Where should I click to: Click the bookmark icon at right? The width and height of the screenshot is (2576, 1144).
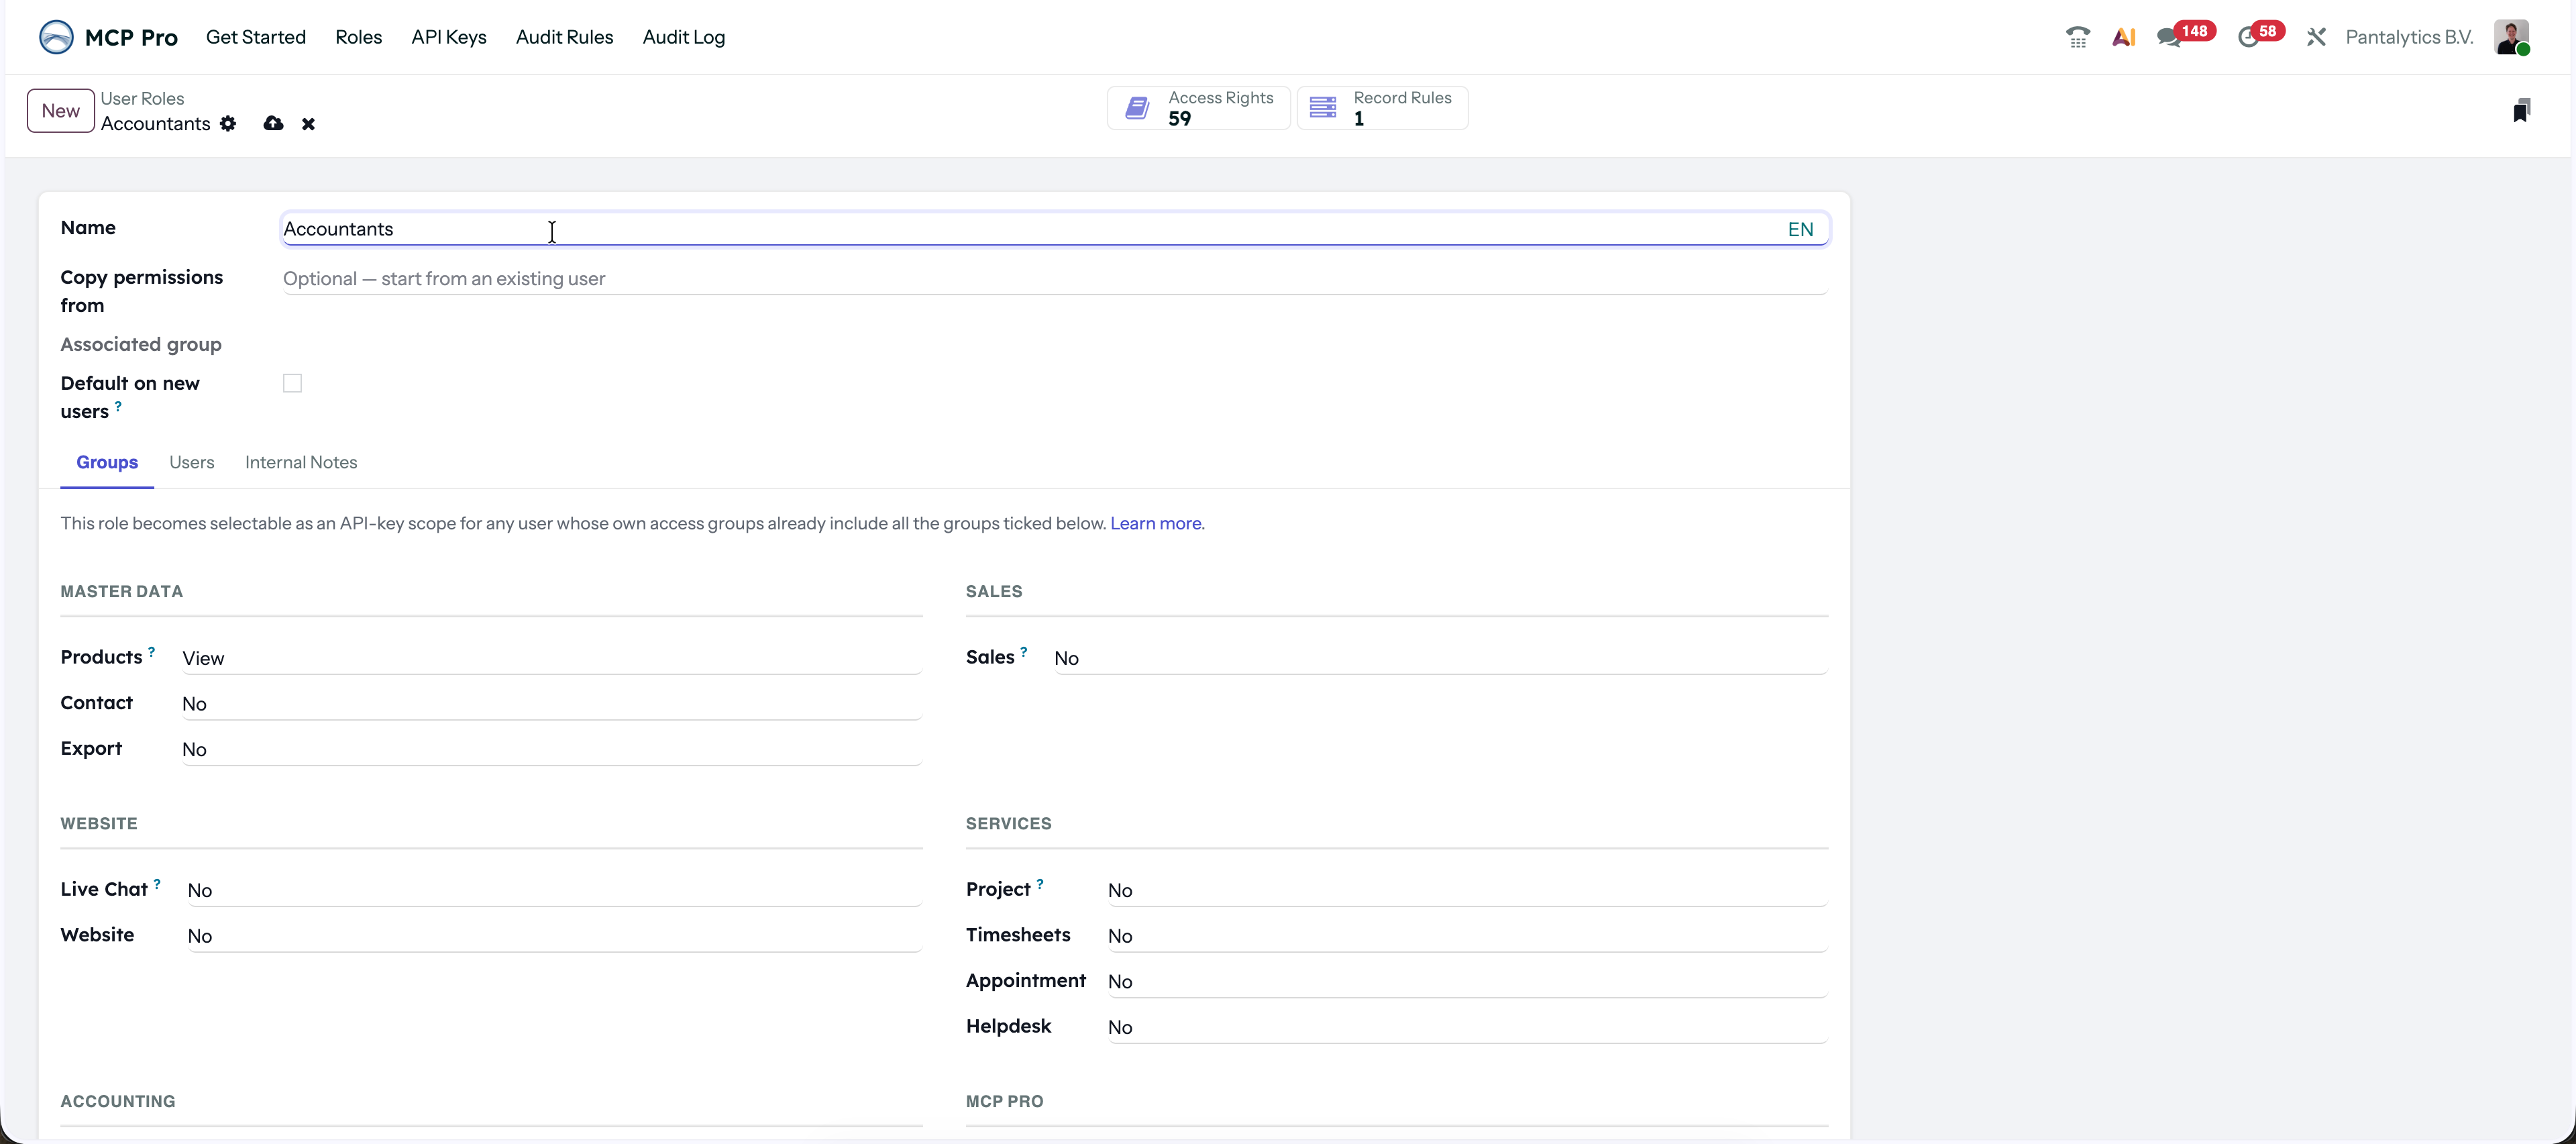pyautogui.click(x=2521, y=110)
